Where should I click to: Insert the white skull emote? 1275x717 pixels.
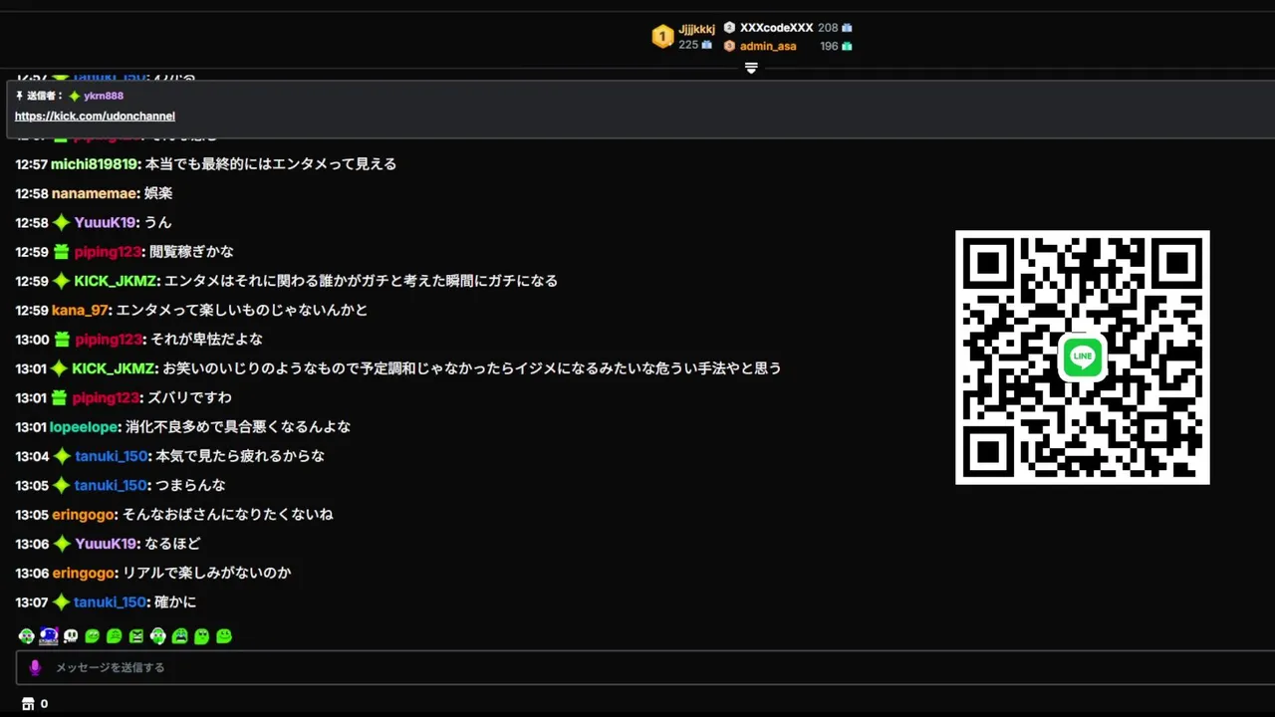point(71,635)
